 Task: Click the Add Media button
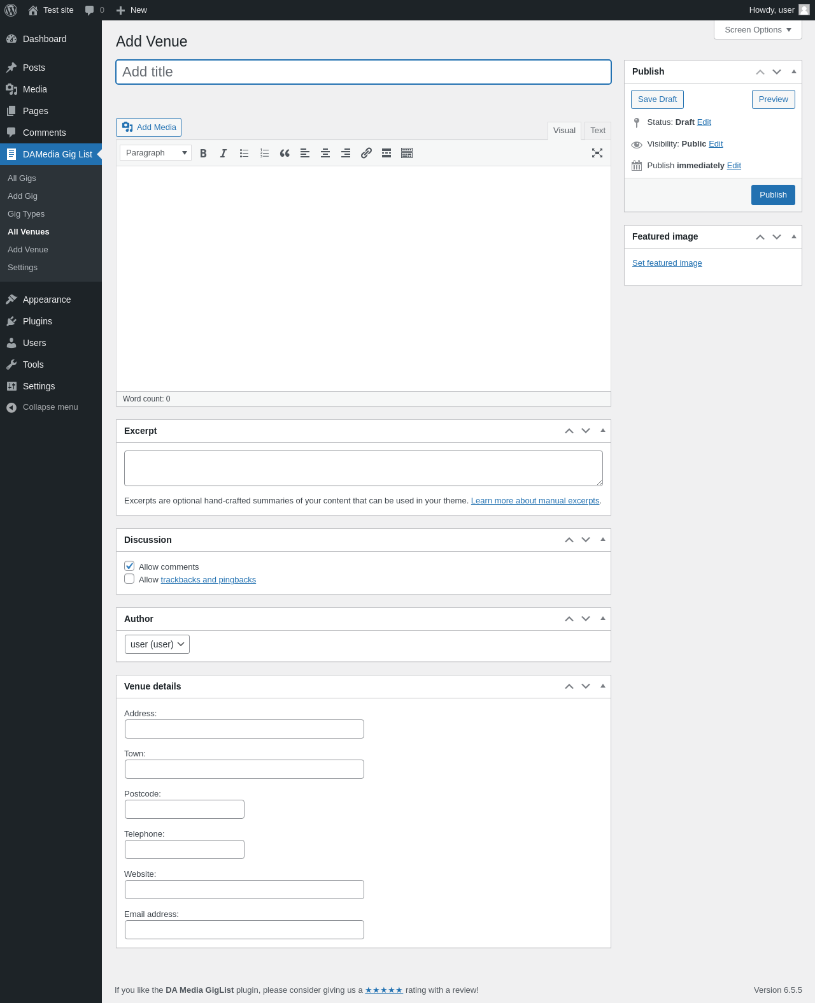(148, 127)
